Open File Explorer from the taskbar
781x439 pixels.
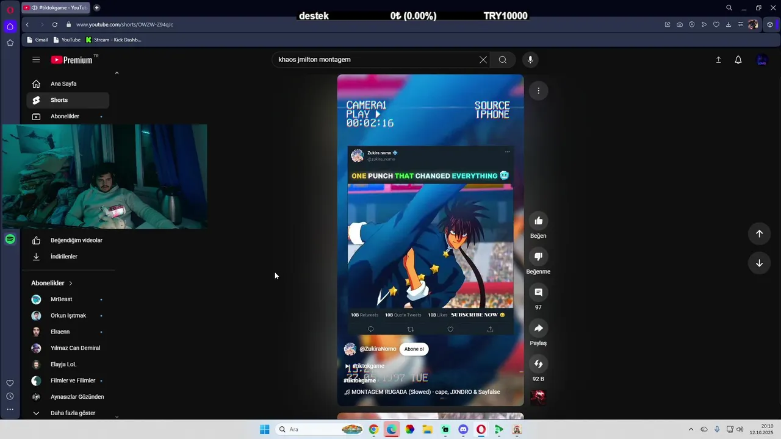427,429
